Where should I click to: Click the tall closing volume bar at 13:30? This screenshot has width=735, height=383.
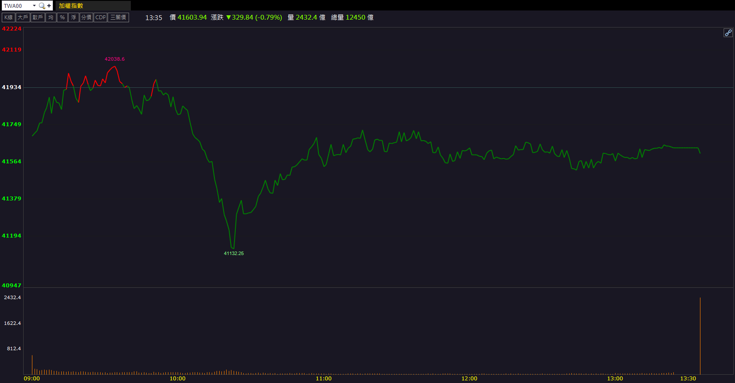(700, 336)
